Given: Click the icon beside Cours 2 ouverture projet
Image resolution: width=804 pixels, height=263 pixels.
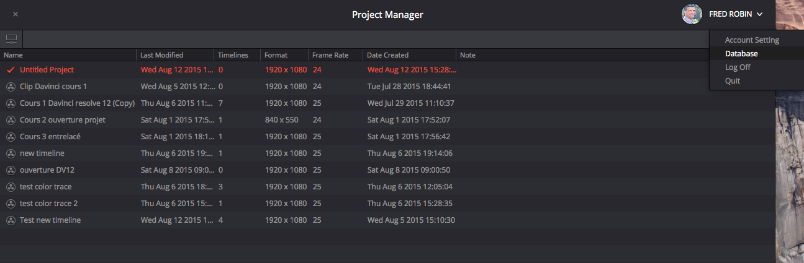Looking at the screenshot, I should tap(10, 120).
